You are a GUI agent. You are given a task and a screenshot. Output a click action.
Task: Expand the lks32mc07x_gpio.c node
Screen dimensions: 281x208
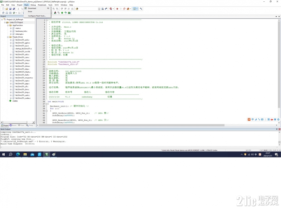[x=11, y=43]
